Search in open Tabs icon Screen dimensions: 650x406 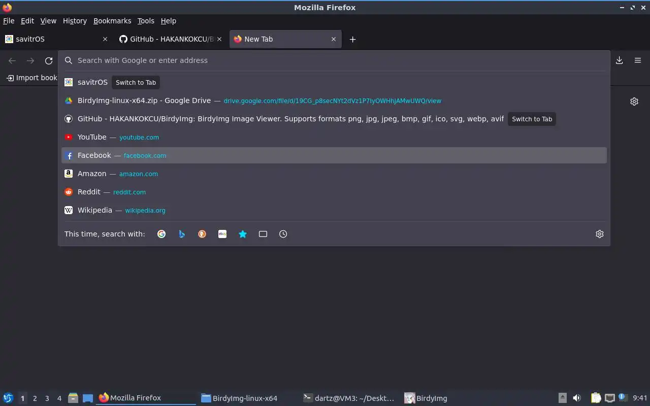tap(263, 234)
